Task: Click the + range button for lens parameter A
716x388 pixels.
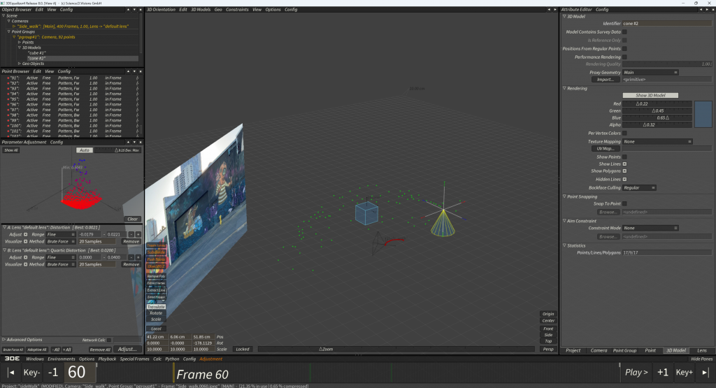Action: [x=138, y=234]
